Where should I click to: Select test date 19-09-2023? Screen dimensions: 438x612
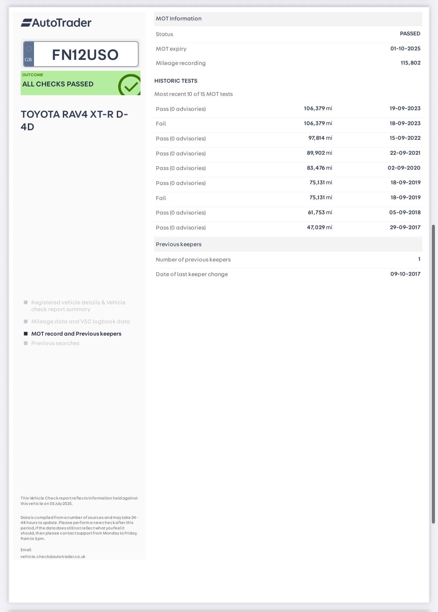405,108
